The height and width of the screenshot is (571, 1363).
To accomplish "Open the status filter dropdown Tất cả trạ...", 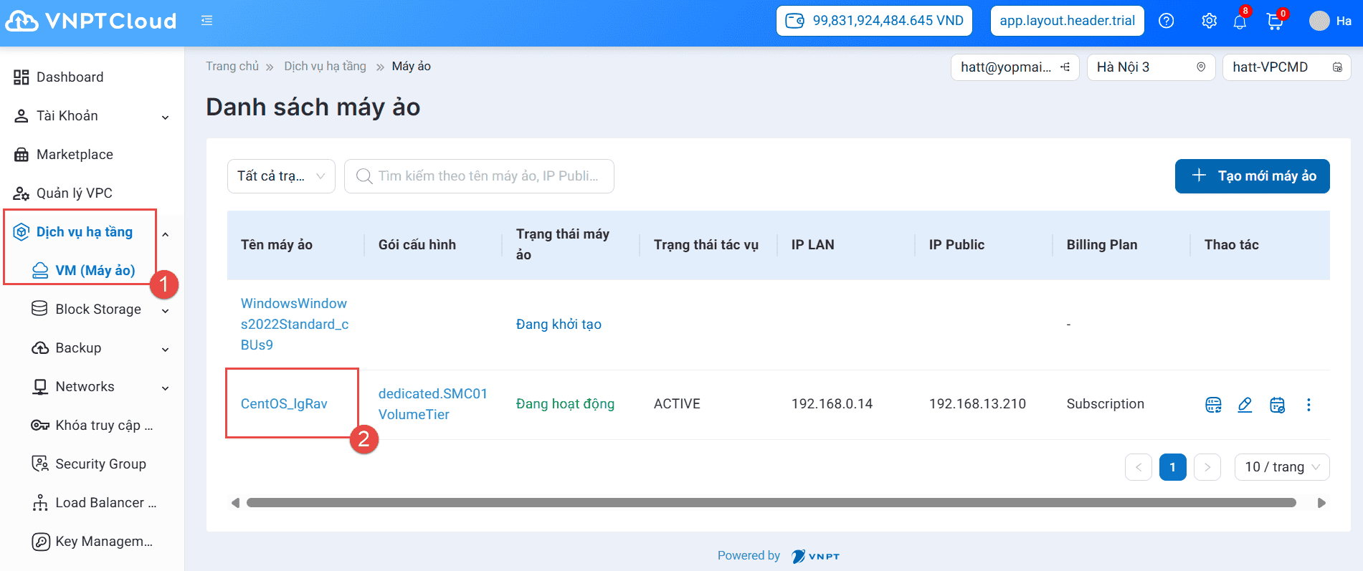I will (x=281, y=176).
